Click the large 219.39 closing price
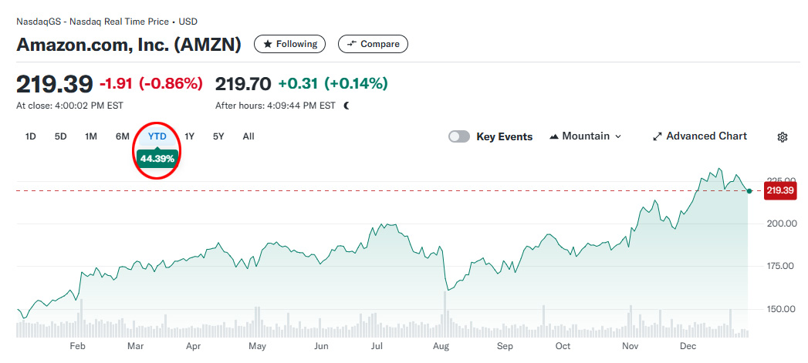This screenshot has width=808, height=363. pos(55,84)
